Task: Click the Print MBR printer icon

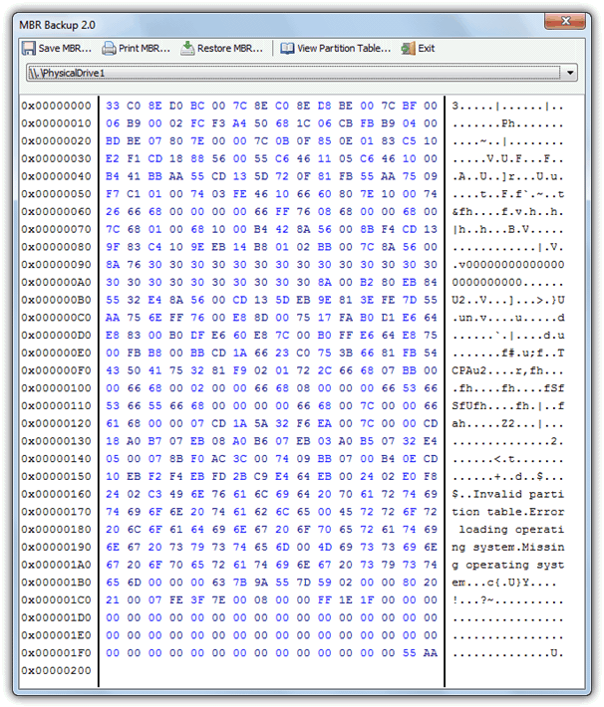Action: coord(109,48)
